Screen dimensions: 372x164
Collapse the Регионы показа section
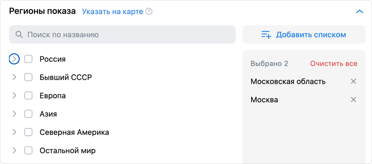(359, 12)
